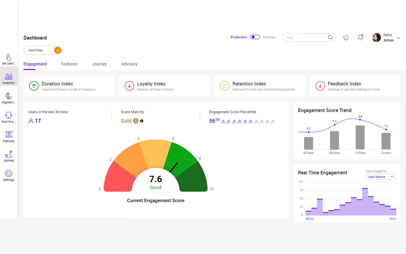Screen dimensions: 406x254
Task: Click into the Find search field
Action: [x=305, y=38]
